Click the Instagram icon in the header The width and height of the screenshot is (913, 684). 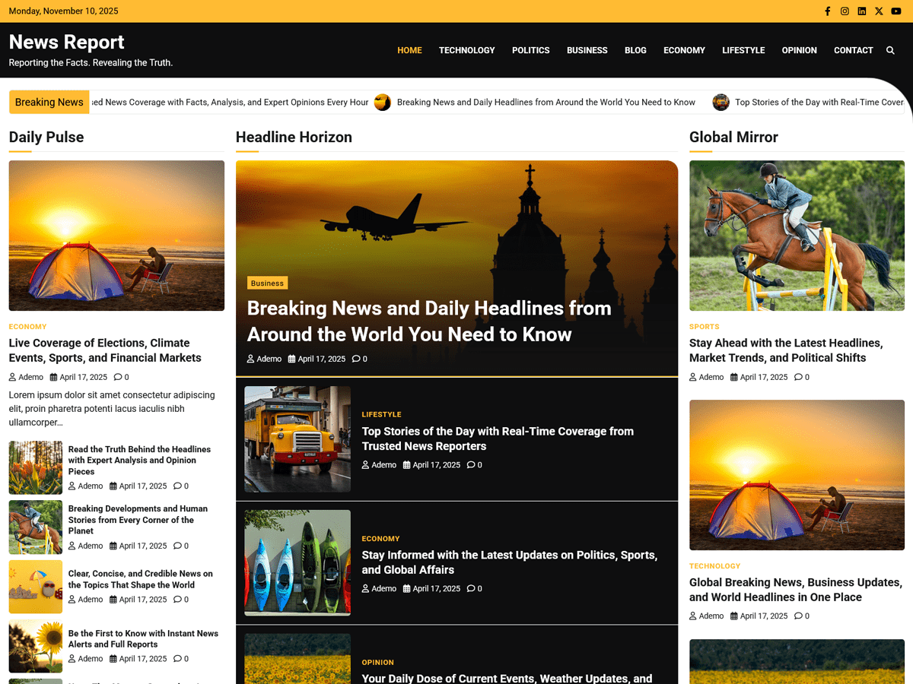pyautogui.click(x=845, y=11)
